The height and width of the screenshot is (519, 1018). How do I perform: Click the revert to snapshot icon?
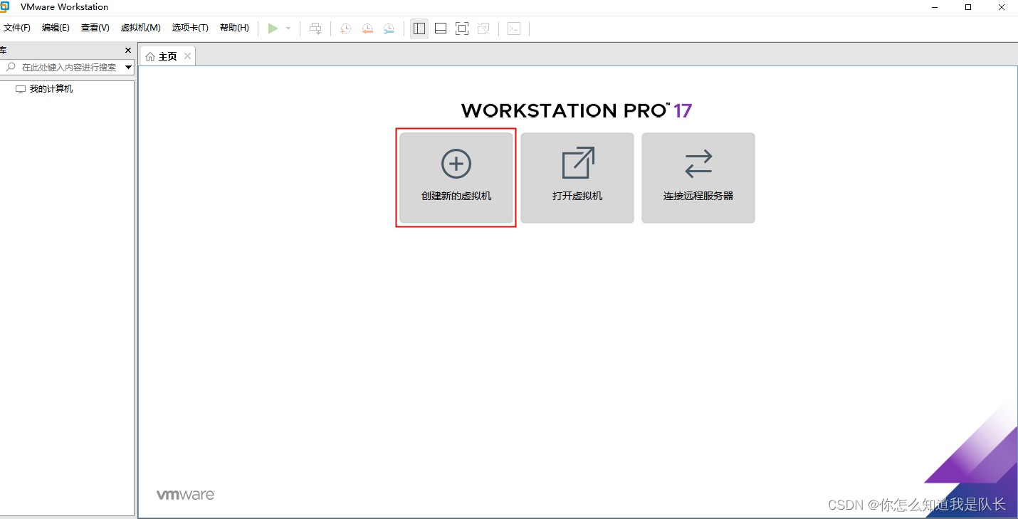coord(367,28)
